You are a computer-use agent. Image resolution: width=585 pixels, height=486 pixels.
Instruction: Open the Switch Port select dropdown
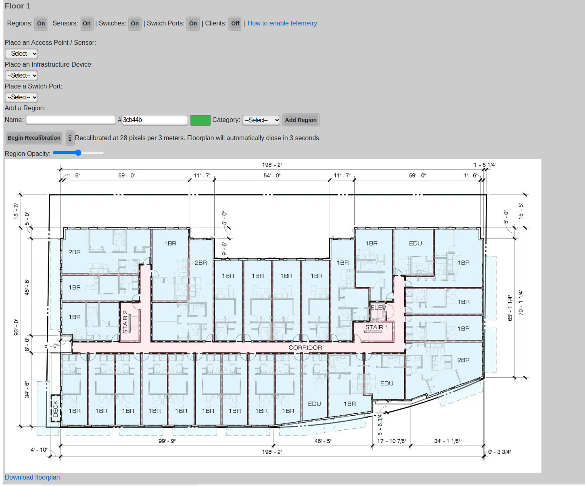(21, 97)
